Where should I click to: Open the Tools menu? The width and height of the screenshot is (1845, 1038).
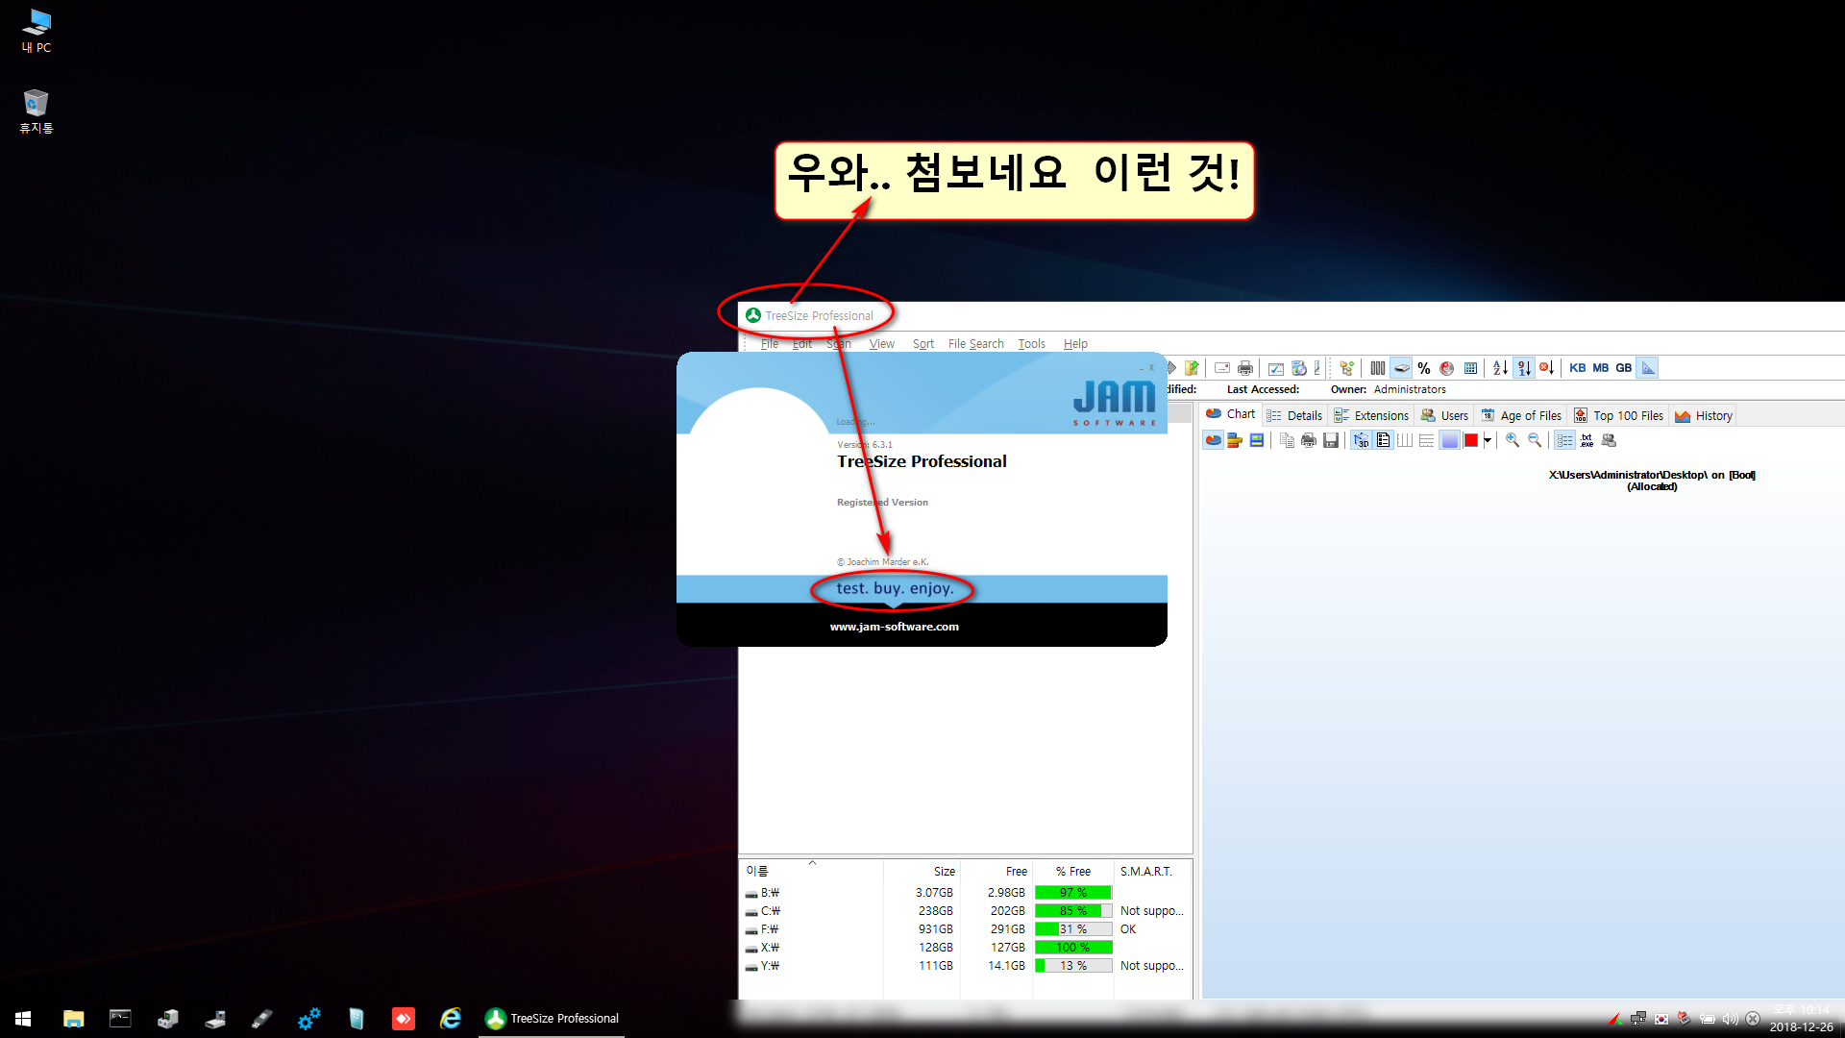coord(1031,344)
